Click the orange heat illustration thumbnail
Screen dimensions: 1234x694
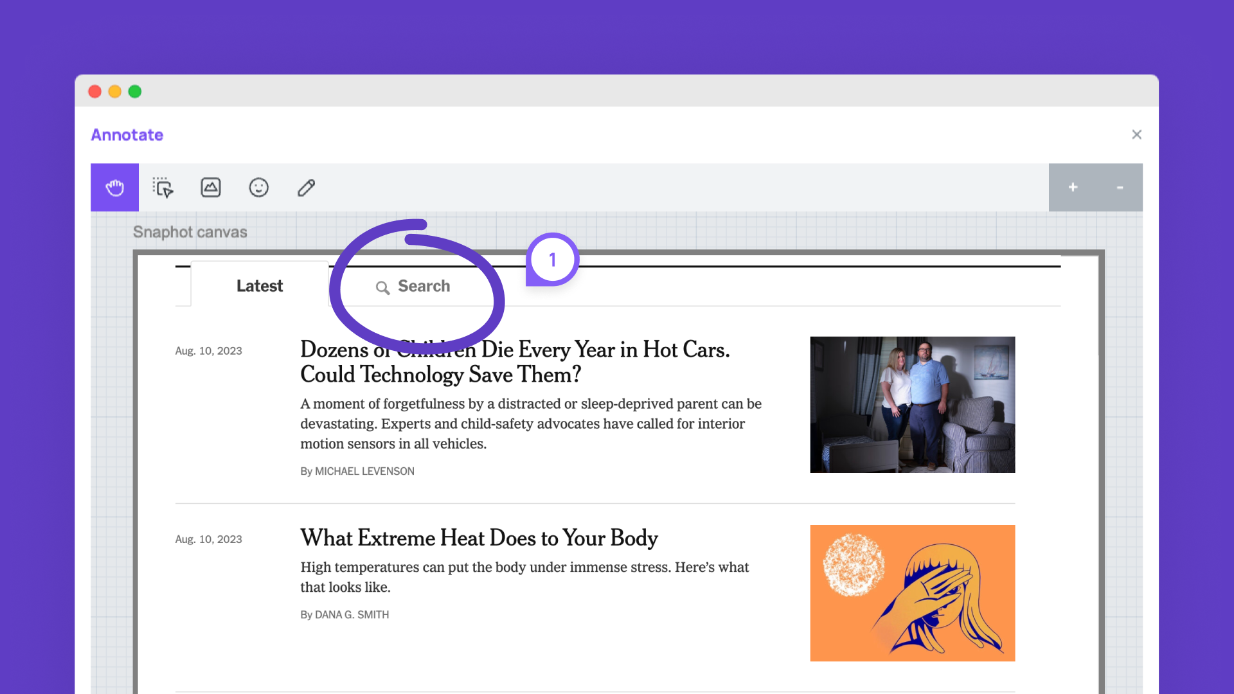912,593
